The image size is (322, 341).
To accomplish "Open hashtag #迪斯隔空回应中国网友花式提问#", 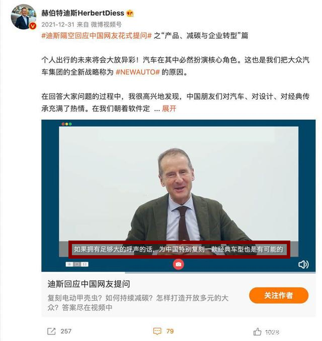I will point(97,35).
